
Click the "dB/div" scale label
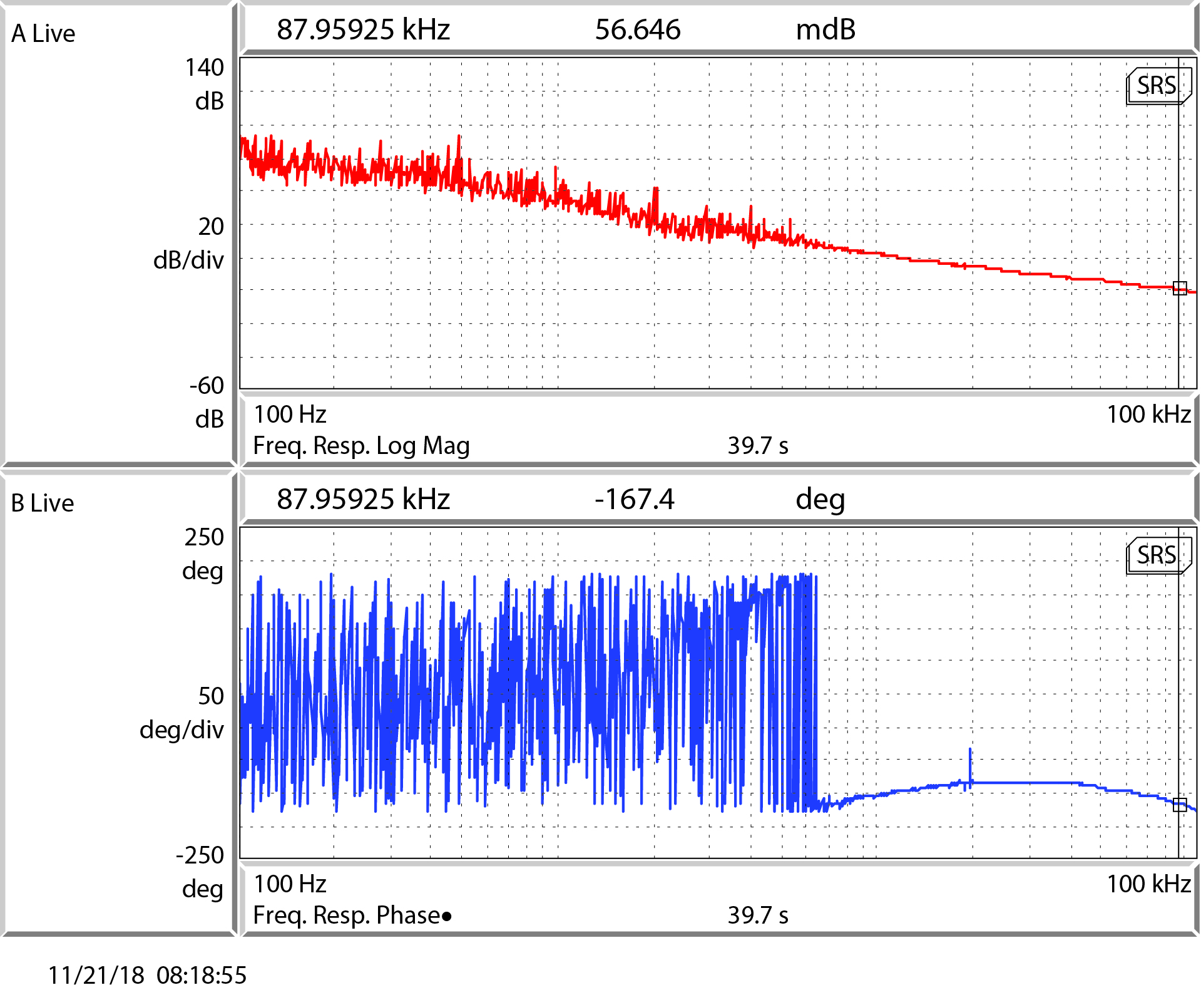click(x=188, y=260)
